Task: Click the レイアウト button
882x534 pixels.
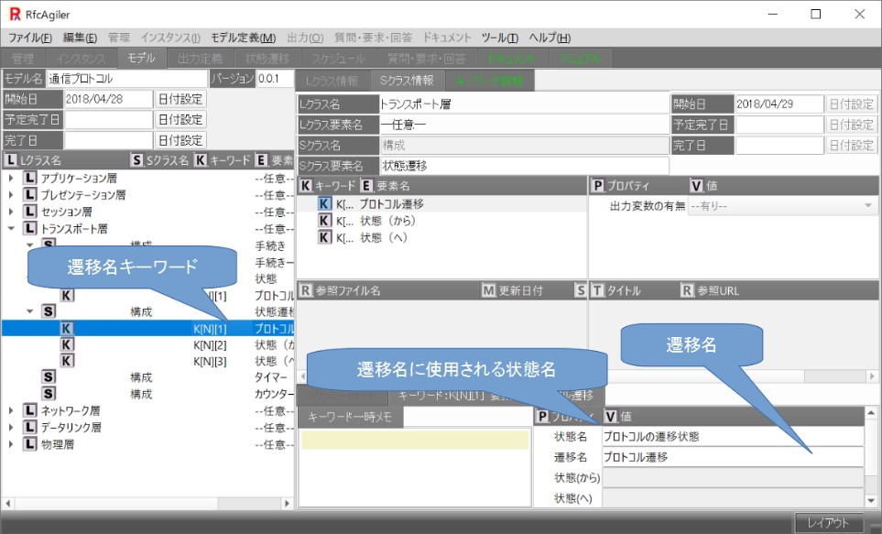Action: [x=827, y=523]
